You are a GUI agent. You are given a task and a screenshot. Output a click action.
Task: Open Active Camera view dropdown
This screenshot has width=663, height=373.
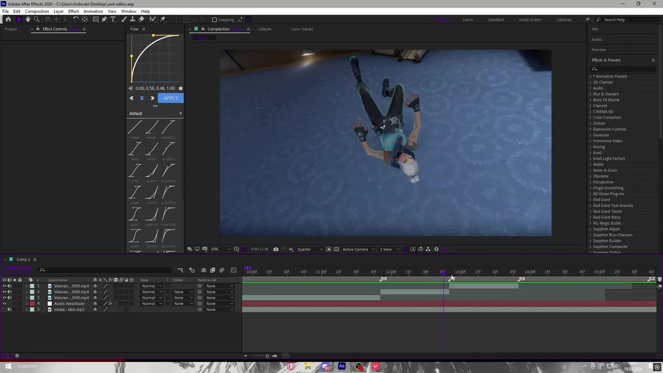pos(358,249)
